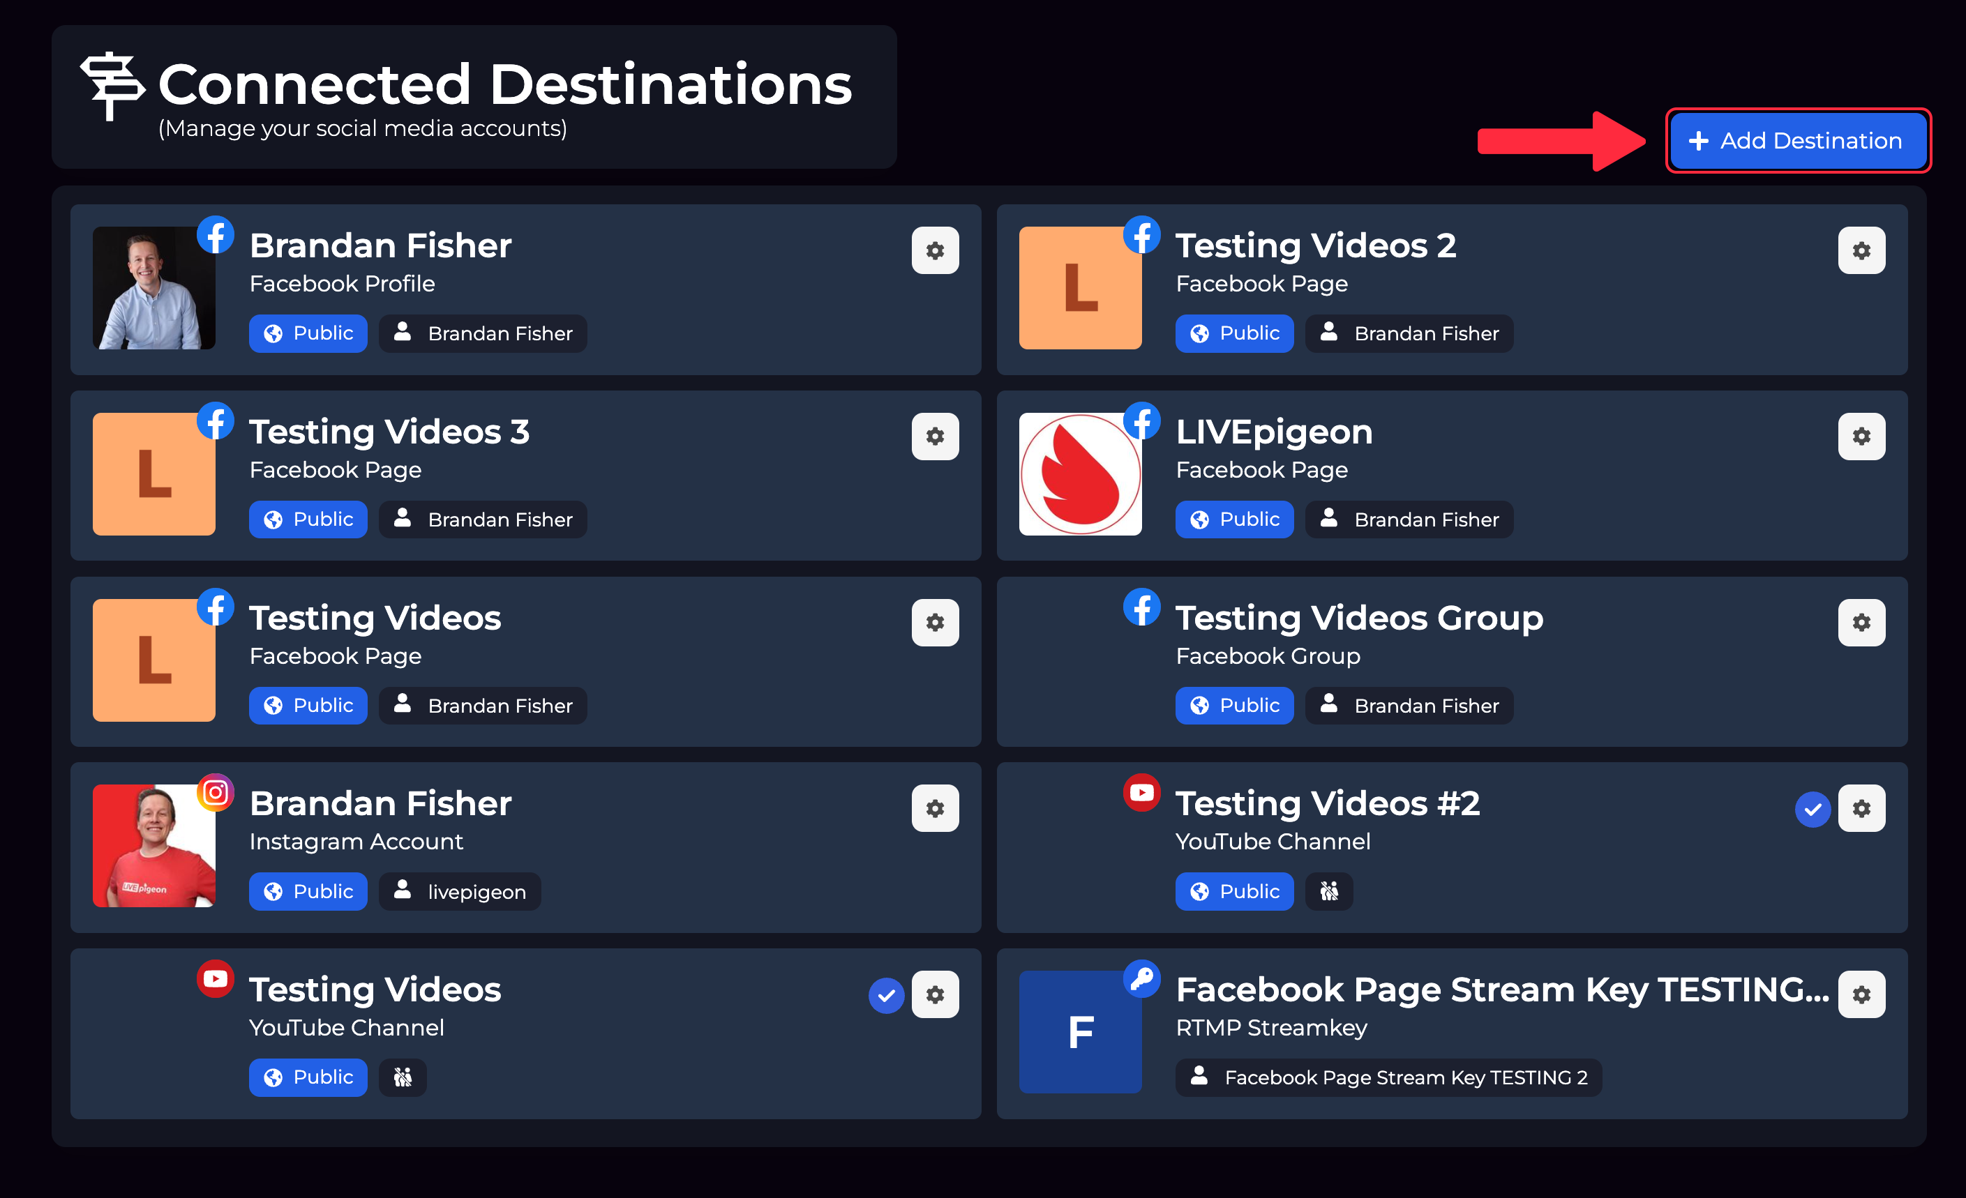Open settings for Testing Videos Group

[x=1861, y=622]
